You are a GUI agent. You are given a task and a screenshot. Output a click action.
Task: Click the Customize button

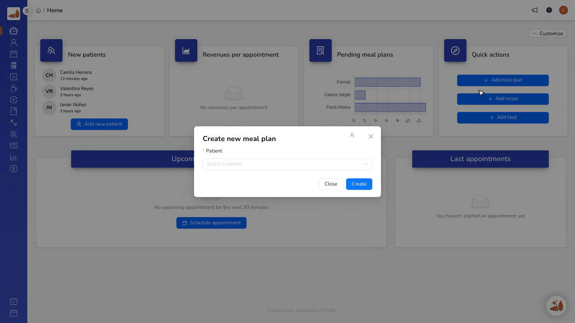548,33
